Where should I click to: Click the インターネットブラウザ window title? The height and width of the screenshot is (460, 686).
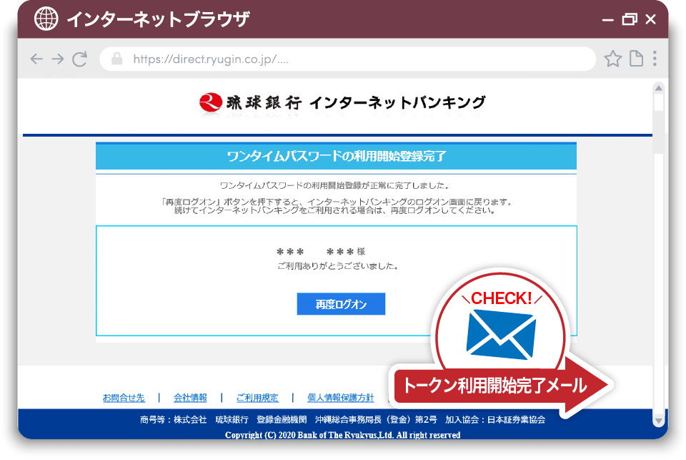click(x=159, y=19)
